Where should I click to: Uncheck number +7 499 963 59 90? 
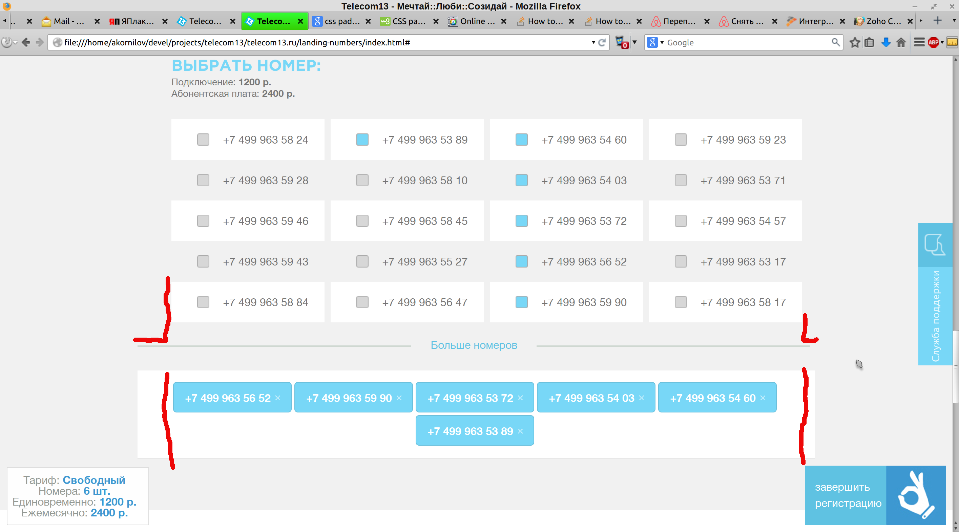tap(522, 302)
